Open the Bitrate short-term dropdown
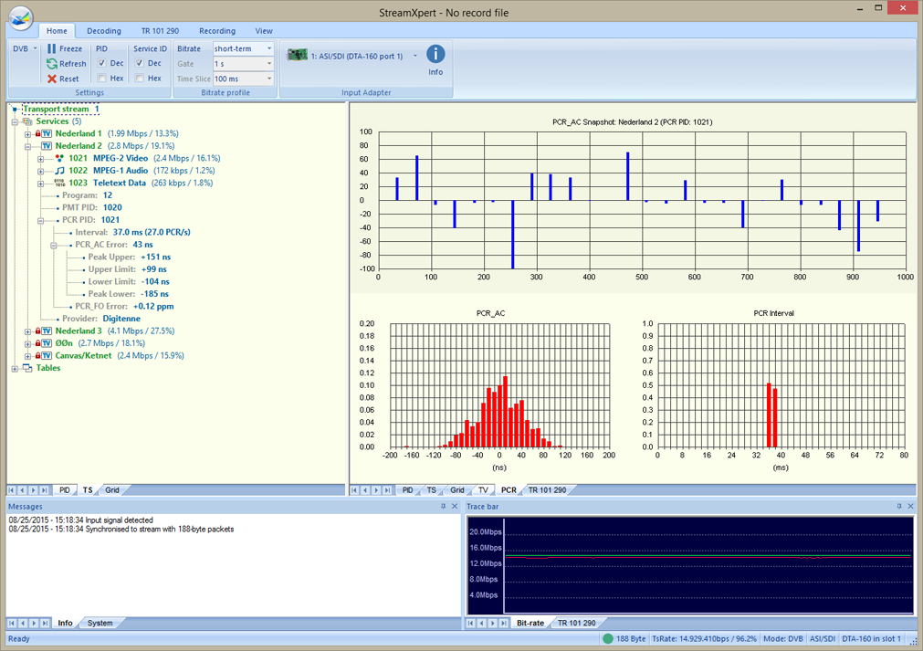This screenshot has width=923, height=651. coord(269,49)
